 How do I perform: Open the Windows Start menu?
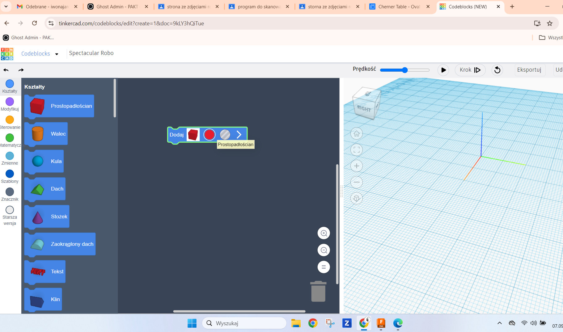(192, 323)
